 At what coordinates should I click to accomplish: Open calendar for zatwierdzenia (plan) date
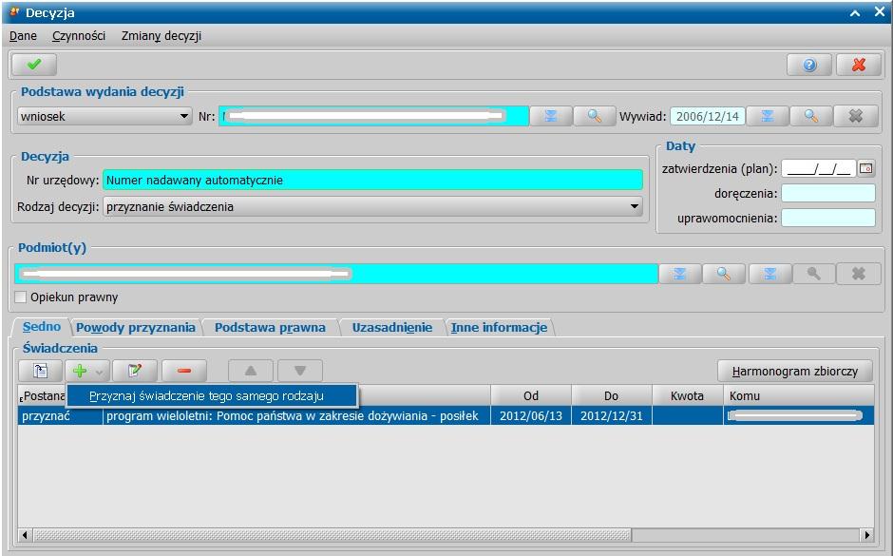pyautogui.click(x=865, y=168)
